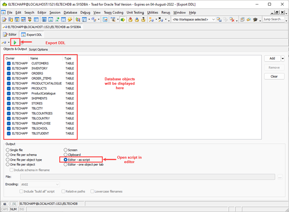Screen dimensions: 289x212
Task: Run Export DDL with green play button
Action: [x=15, y=43]
